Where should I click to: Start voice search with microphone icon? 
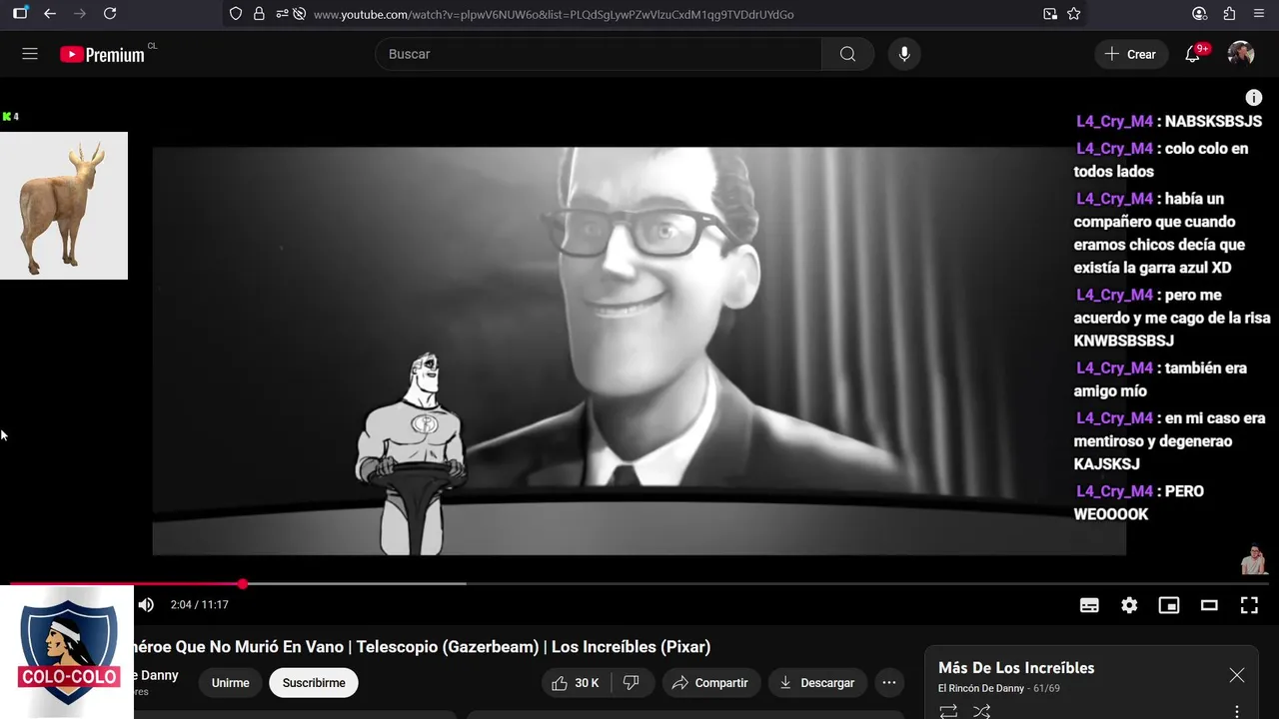click(904, 54)
